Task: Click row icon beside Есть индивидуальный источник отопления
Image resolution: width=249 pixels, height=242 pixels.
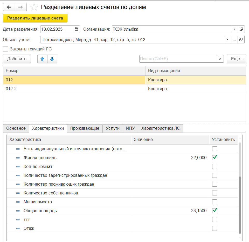Action: point(18,149)
